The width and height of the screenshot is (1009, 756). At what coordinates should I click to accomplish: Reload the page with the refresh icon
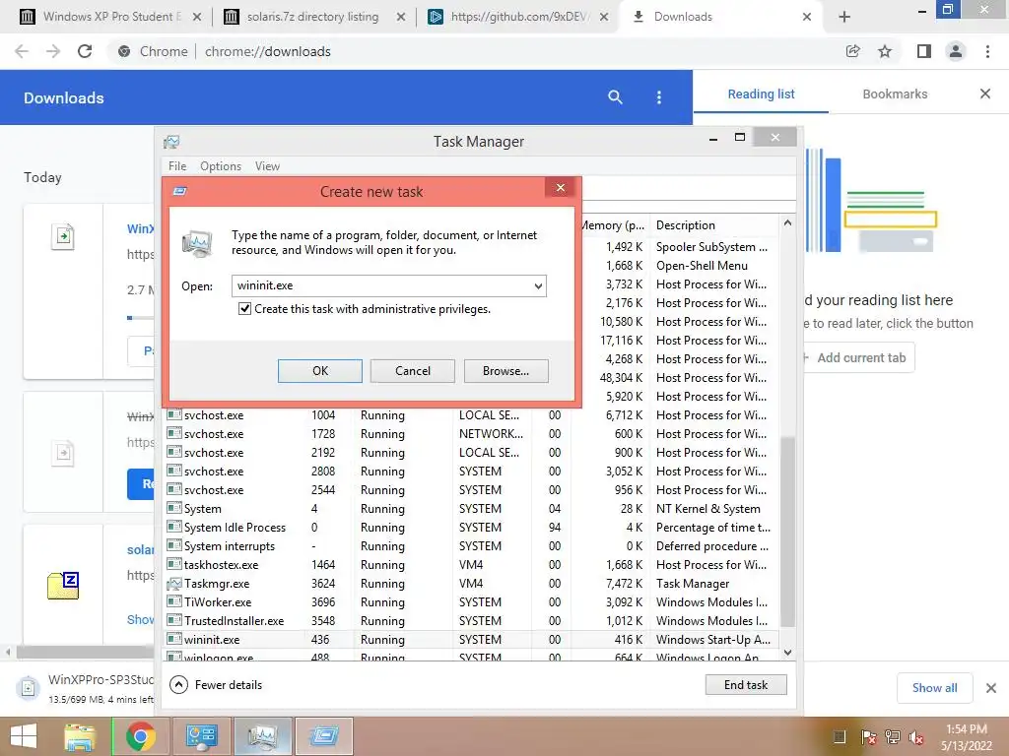tap(85, 51)
